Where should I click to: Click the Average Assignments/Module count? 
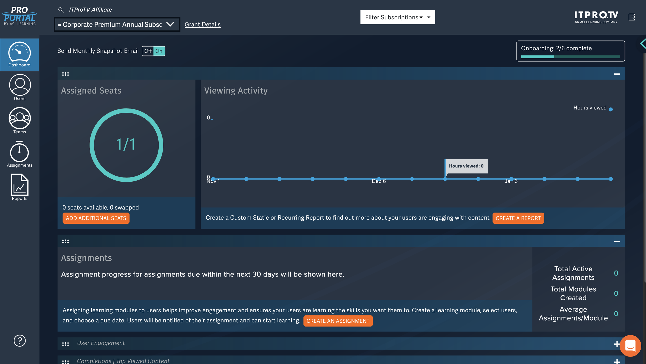pyautogui.click(x=616, y=313)
